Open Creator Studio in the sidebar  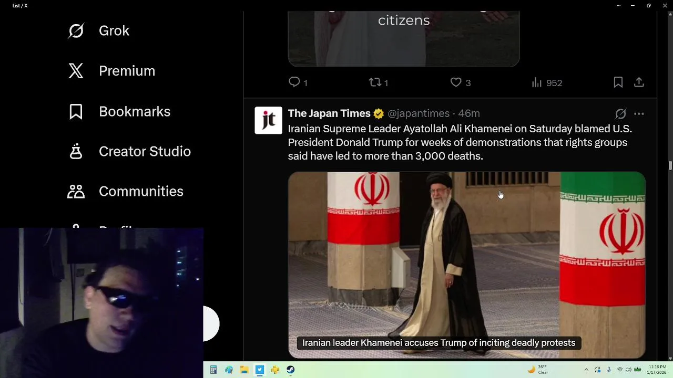point(129,151)
